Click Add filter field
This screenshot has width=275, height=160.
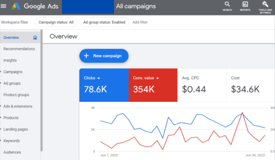tap(140, 22)
